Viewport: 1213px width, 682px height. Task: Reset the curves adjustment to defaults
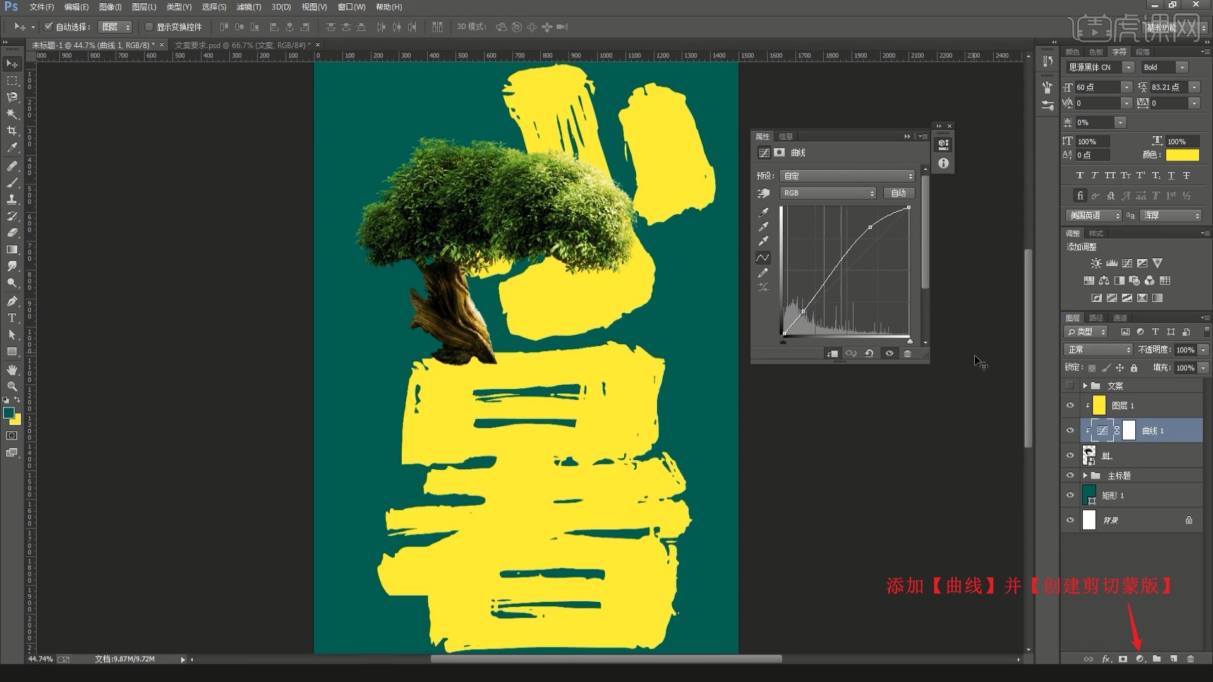869,354
